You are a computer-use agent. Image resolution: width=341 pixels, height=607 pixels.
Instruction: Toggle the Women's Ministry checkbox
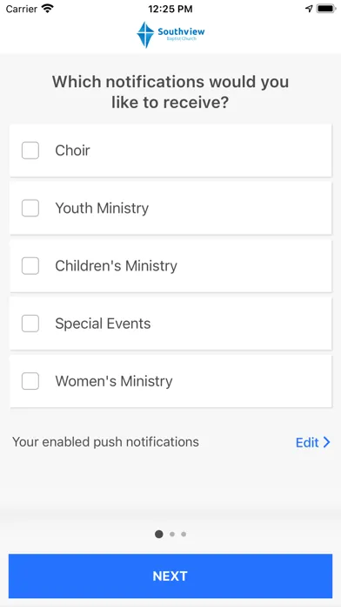pos(30,381)
